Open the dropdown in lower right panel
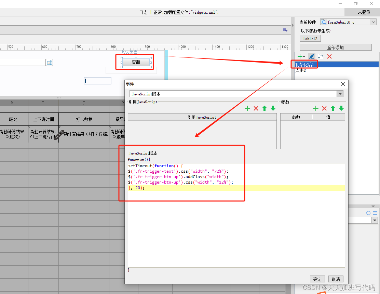This screenshot has width=380, height=294. coord(375,220)
